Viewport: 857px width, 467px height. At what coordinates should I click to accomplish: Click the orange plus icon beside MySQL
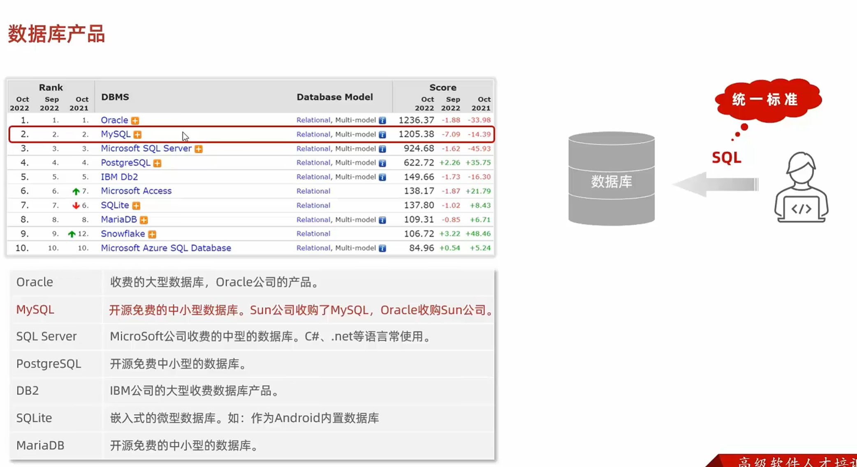(x=137, y=135)
